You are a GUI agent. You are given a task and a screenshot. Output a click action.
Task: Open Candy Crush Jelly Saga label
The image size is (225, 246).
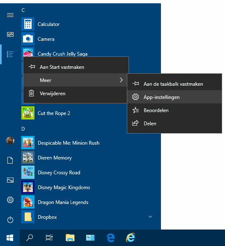62,54
